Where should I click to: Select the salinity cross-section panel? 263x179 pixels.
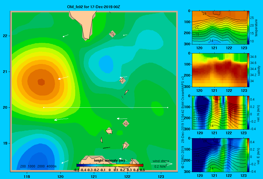pos(219,70)
